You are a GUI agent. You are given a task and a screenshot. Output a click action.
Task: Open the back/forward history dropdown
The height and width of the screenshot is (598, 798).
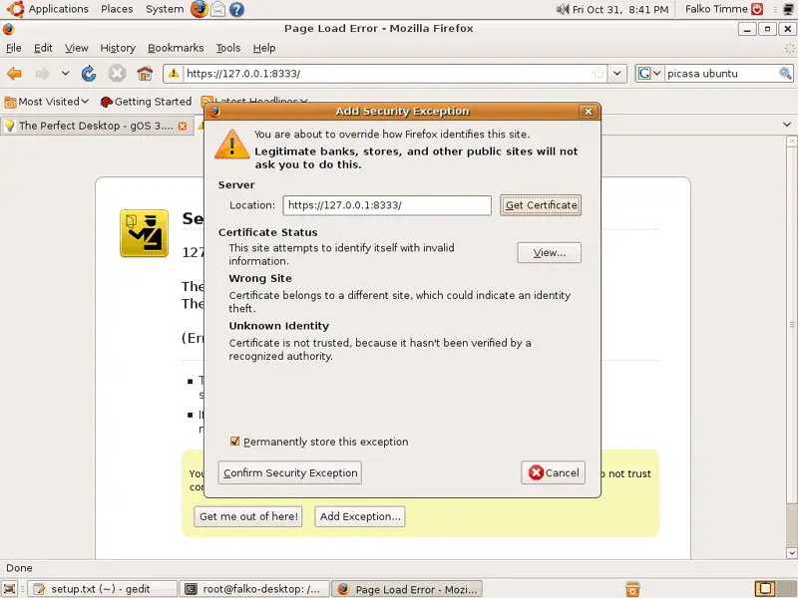[65, 73]
